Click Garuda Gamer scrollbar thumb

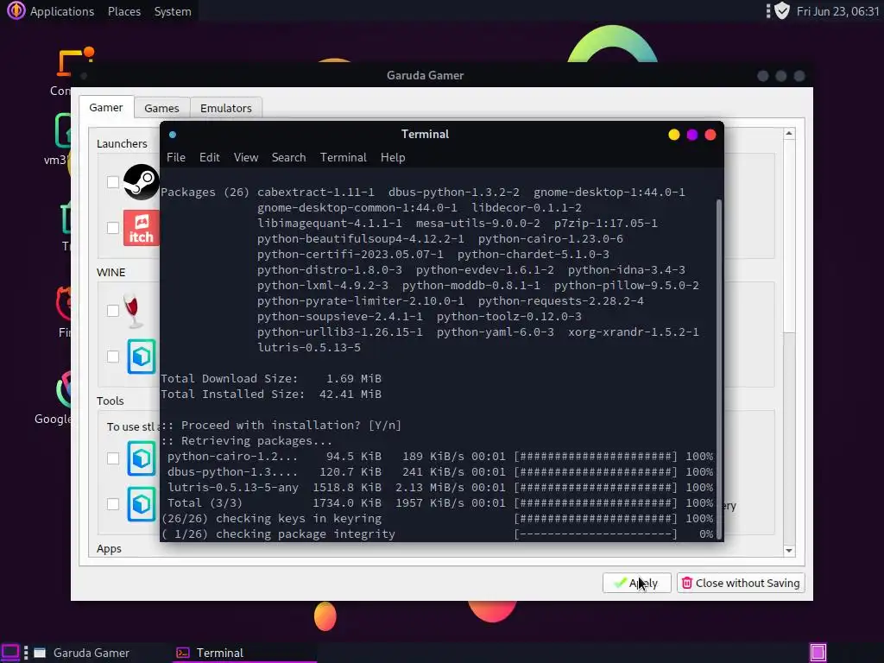click(x=789, y=237)
